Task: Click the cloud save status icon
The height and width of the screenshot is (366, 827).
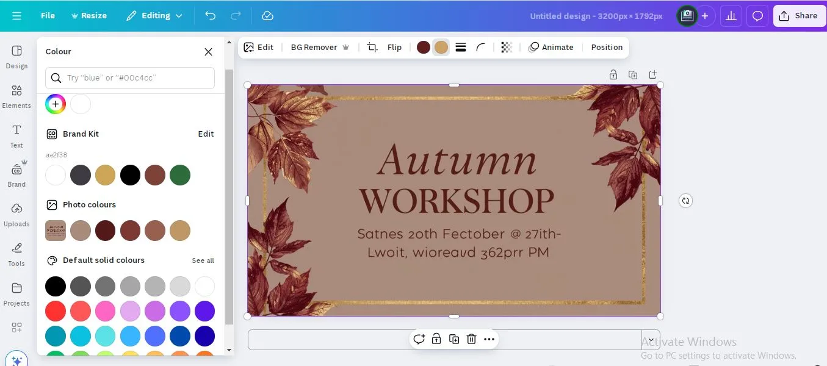Action: 267,16
